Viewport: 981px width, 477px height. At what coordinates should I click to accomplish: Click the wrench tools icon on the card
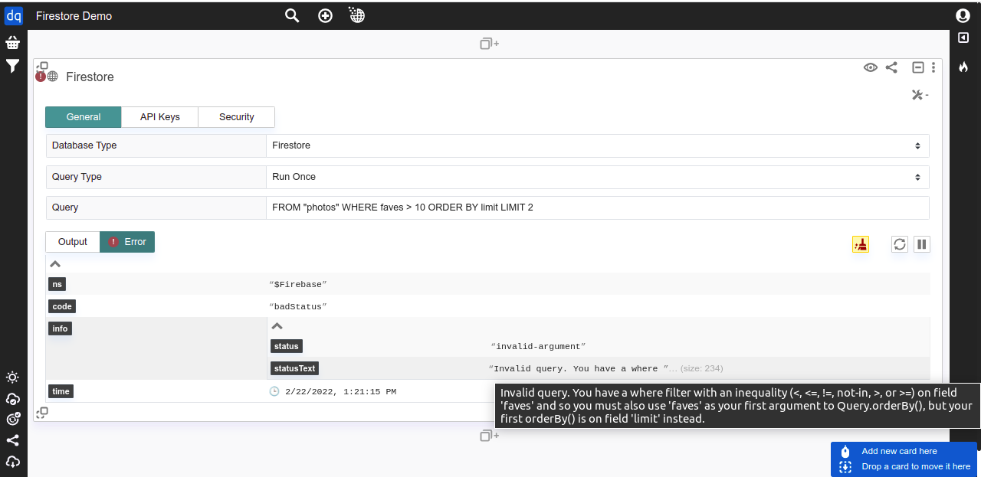[x=919, y=95]
